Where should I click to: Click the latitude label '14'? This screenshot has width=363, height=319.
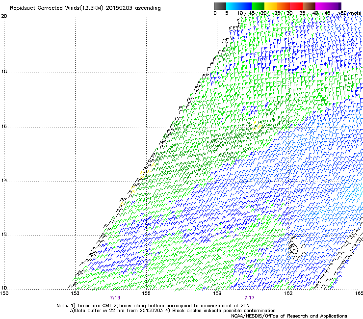click(x=4, y=180)
